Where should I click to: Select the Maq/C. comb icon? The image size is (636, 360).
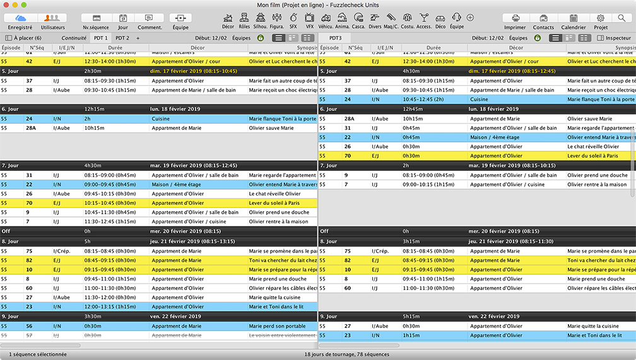pos(391,18)
